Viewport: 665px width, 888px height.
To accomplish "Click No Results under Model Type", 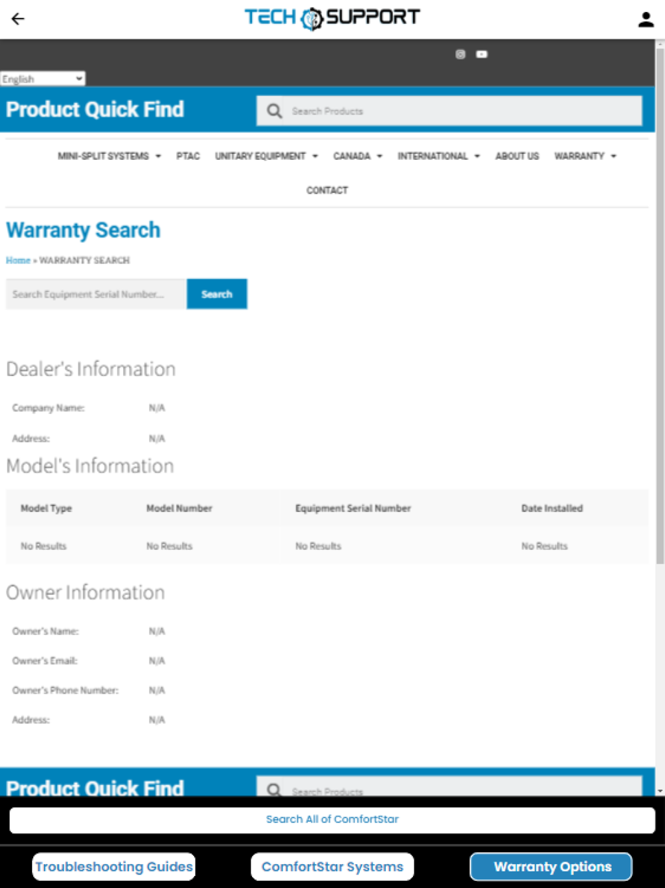I will 43,546.
